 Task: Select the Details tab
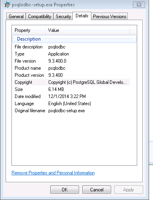pyautogui.click(x=82, y=16)
